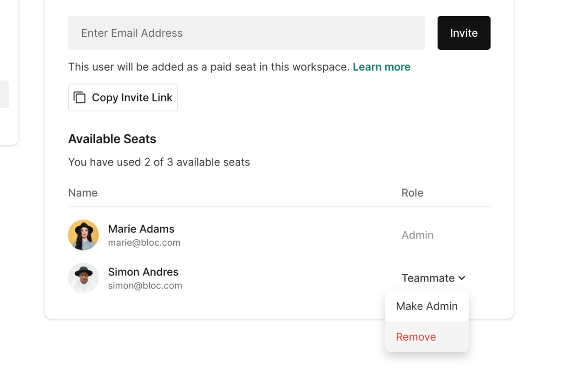Open the Teammate role dropdown
572x388 pixels.
pos(428,278)
